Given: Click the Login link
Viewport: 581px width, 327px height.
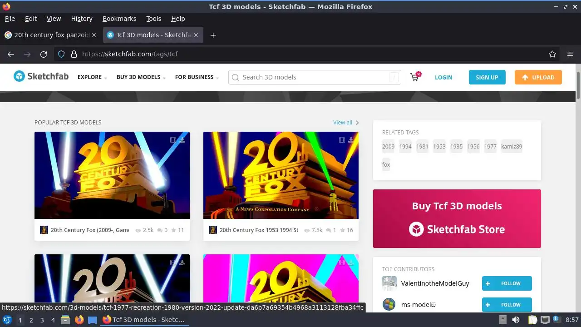Looking at the screenshot, I should click(x=443, y=77).
